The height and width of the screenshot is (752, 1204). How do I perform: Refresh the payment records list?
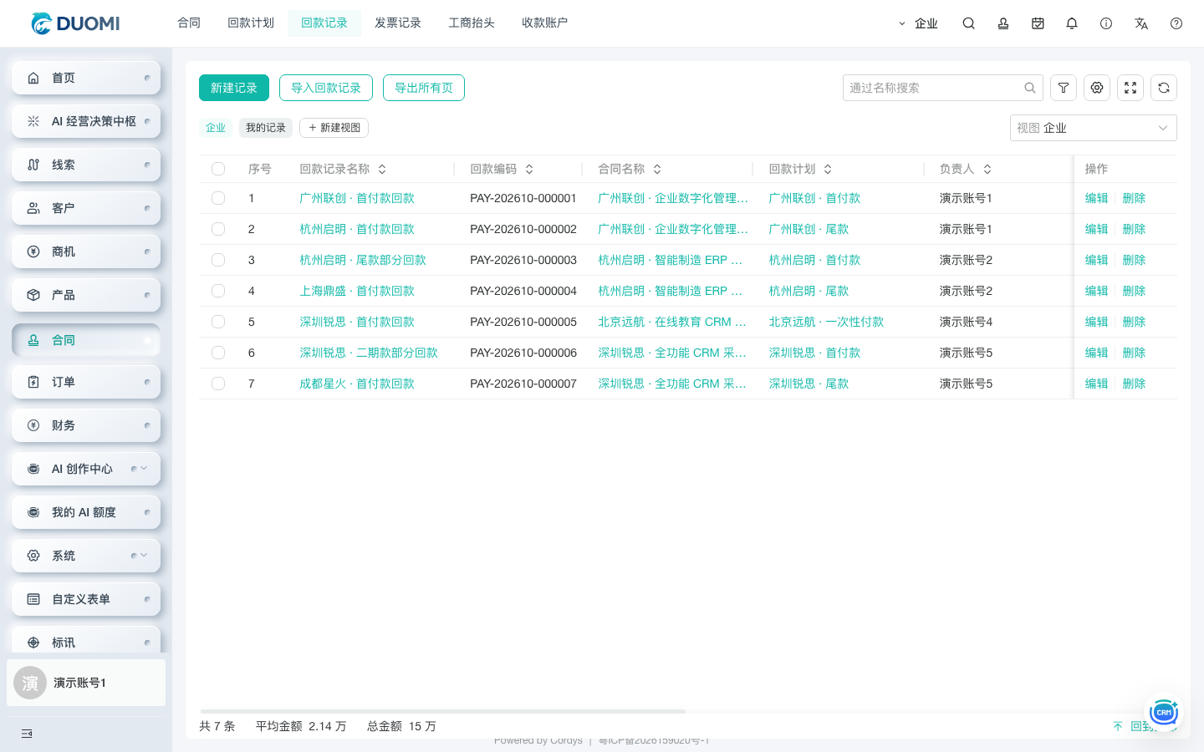1164,88
